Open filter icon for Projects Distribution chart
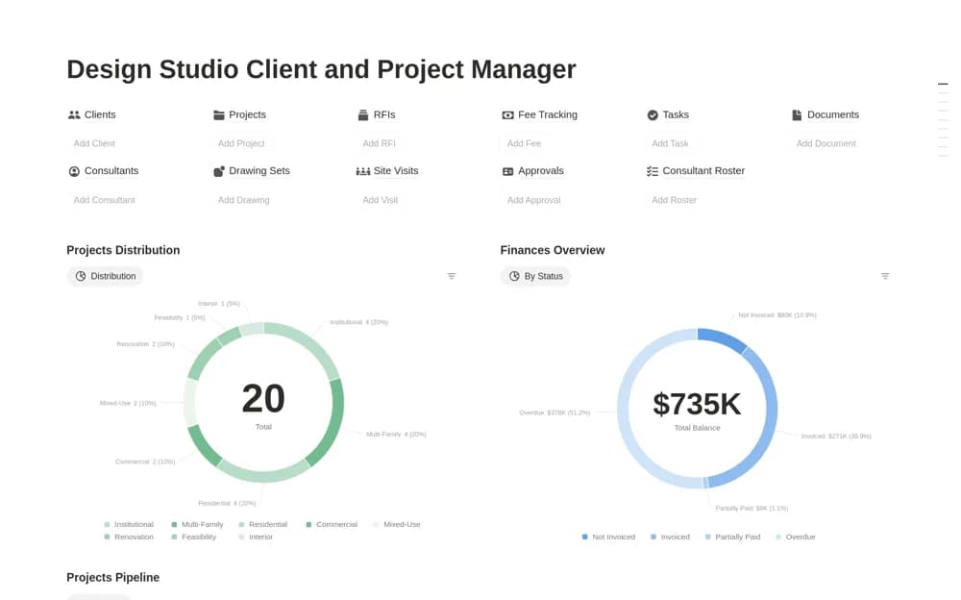Viewport: 961px width, 600px height. pyautogui.click(x=452, y=276)
